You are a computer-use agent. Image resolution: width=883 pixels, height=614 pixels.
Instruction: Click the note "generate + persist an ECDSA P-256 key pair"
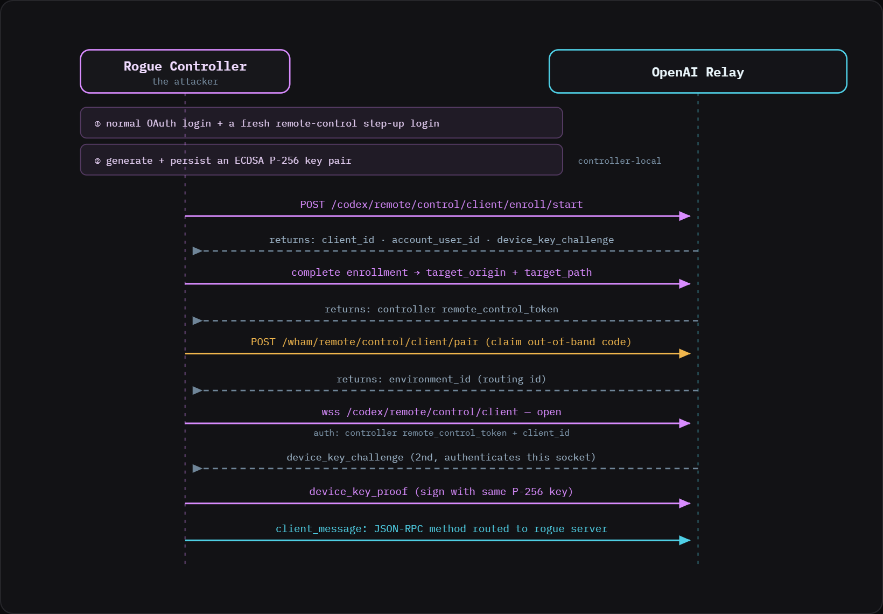pos(321,160)
